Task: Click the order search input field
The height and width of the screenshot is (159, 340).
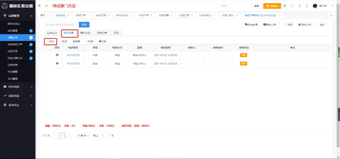Action: pos(60,24)
